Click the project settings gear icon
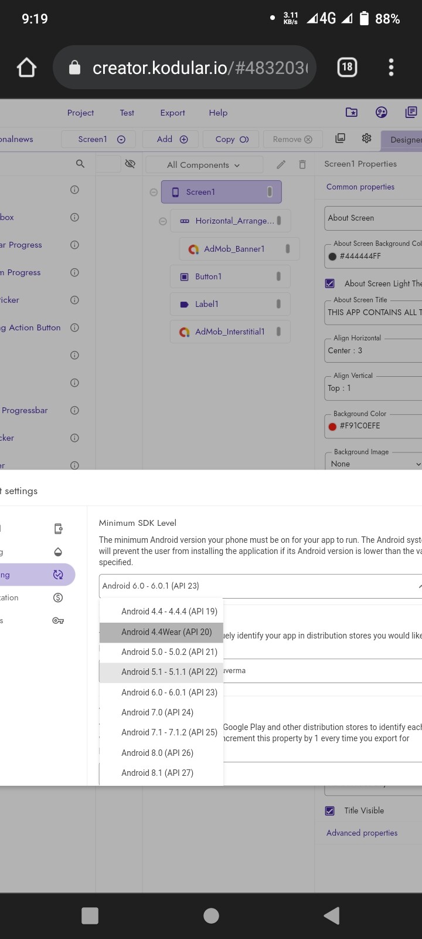Image resolution: width=422 pixels, height=939 pixels. [x=366, y=139]
